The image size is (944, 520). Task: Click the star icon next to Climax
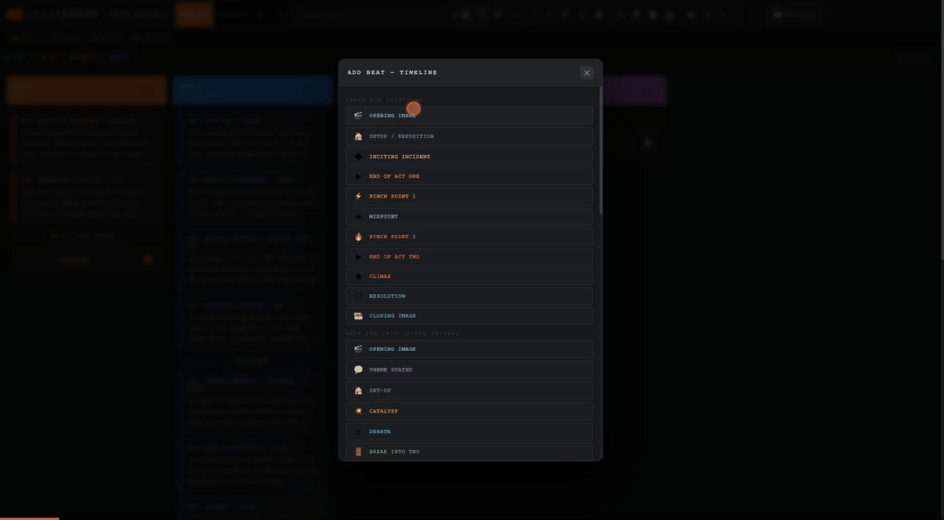[x=358, y=277]
